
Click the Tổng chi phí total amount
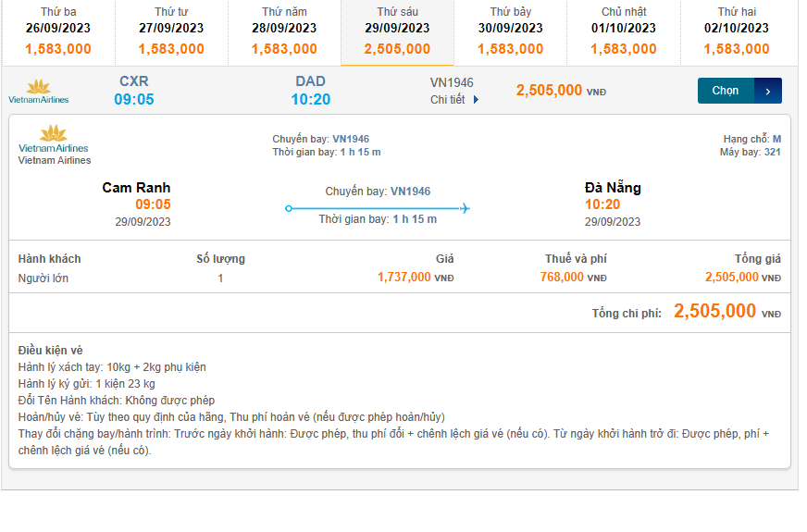click(x=715, y=312)
